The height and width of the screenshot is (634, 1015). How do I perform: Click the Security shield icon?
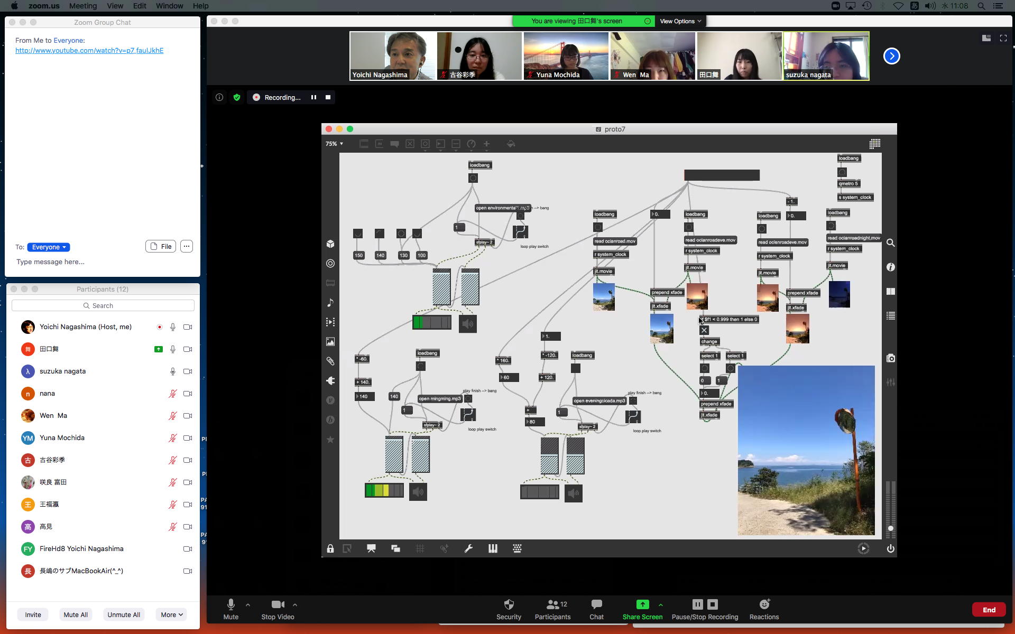pyautogui.click(x=509, y=604)
